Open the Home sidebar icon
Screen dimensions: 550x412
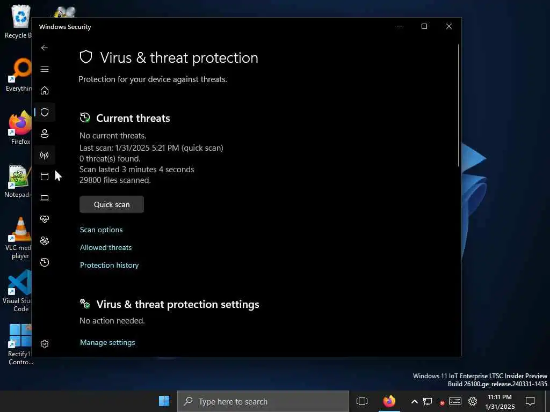(x=44, y=90)
